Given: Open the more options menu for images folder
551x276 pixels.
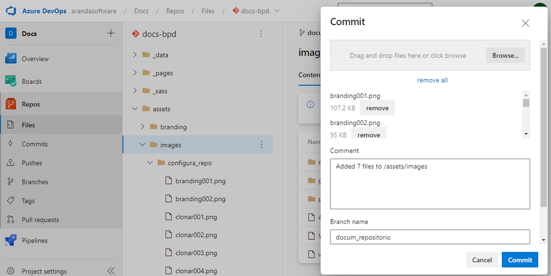Looking at the screenshot, I should (262, 145).
